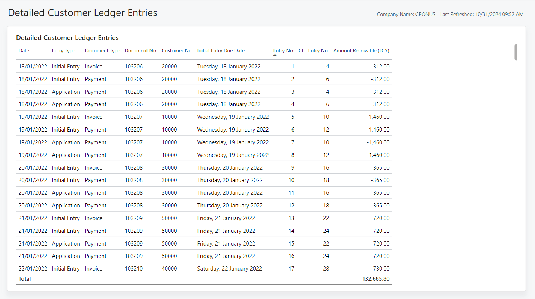Sort the list by Document No.

point(141,50)
